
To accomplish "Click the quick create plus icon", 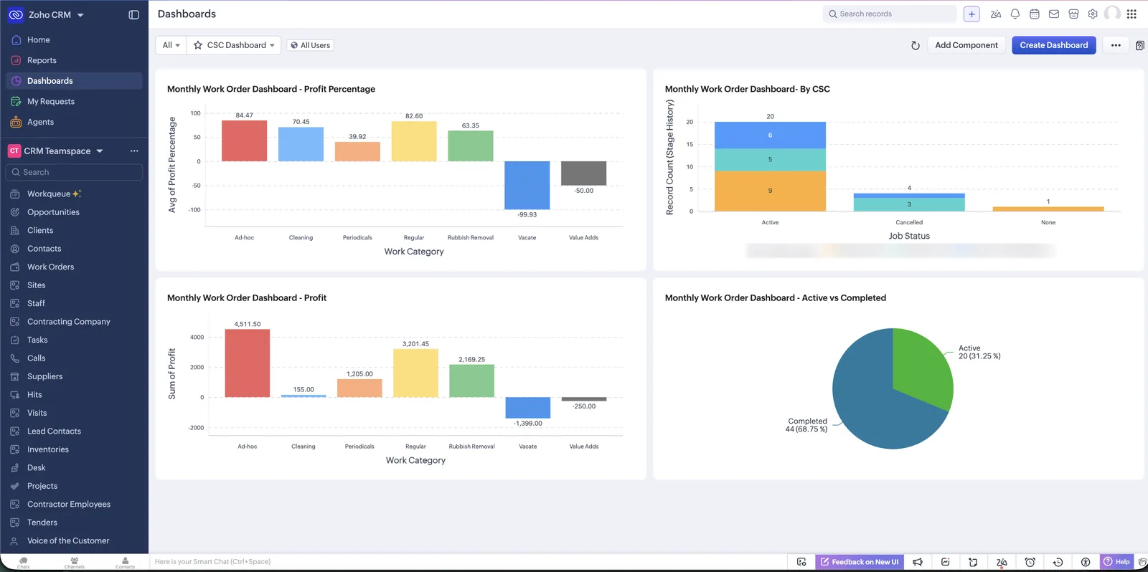I will point(971,14).
